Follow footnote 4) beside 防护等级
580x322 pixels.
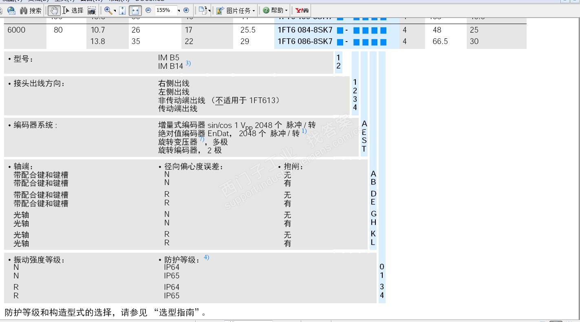coord(207,257)
